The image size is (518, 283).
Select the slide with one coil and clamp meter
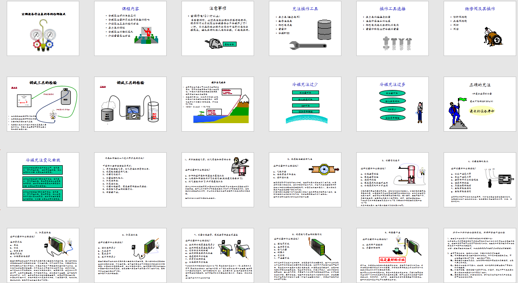[130, 255]
